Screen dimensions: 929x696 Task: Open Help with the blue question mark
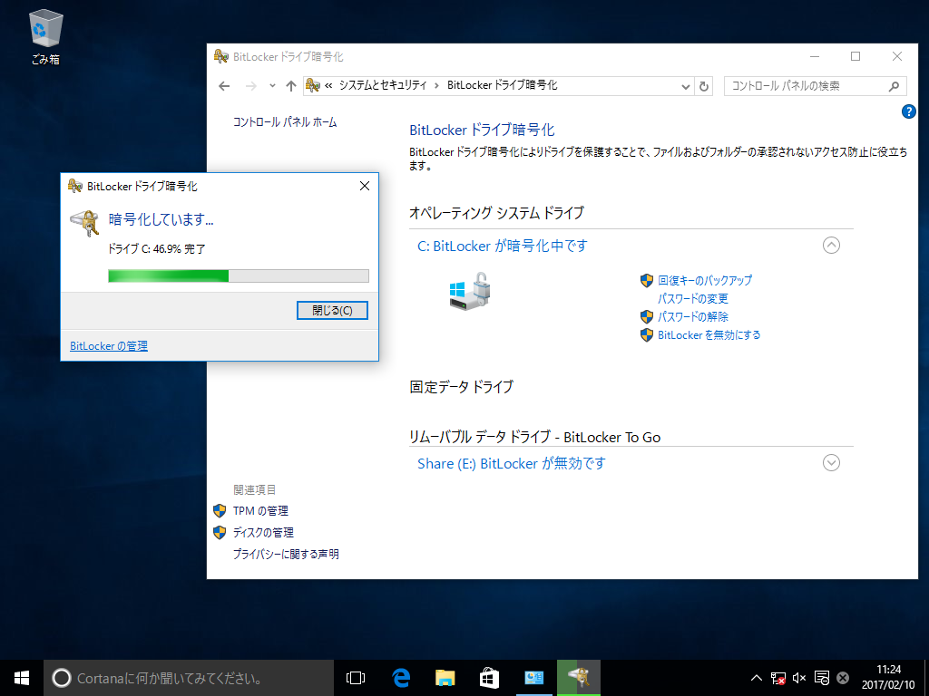(x=908, y=111)
